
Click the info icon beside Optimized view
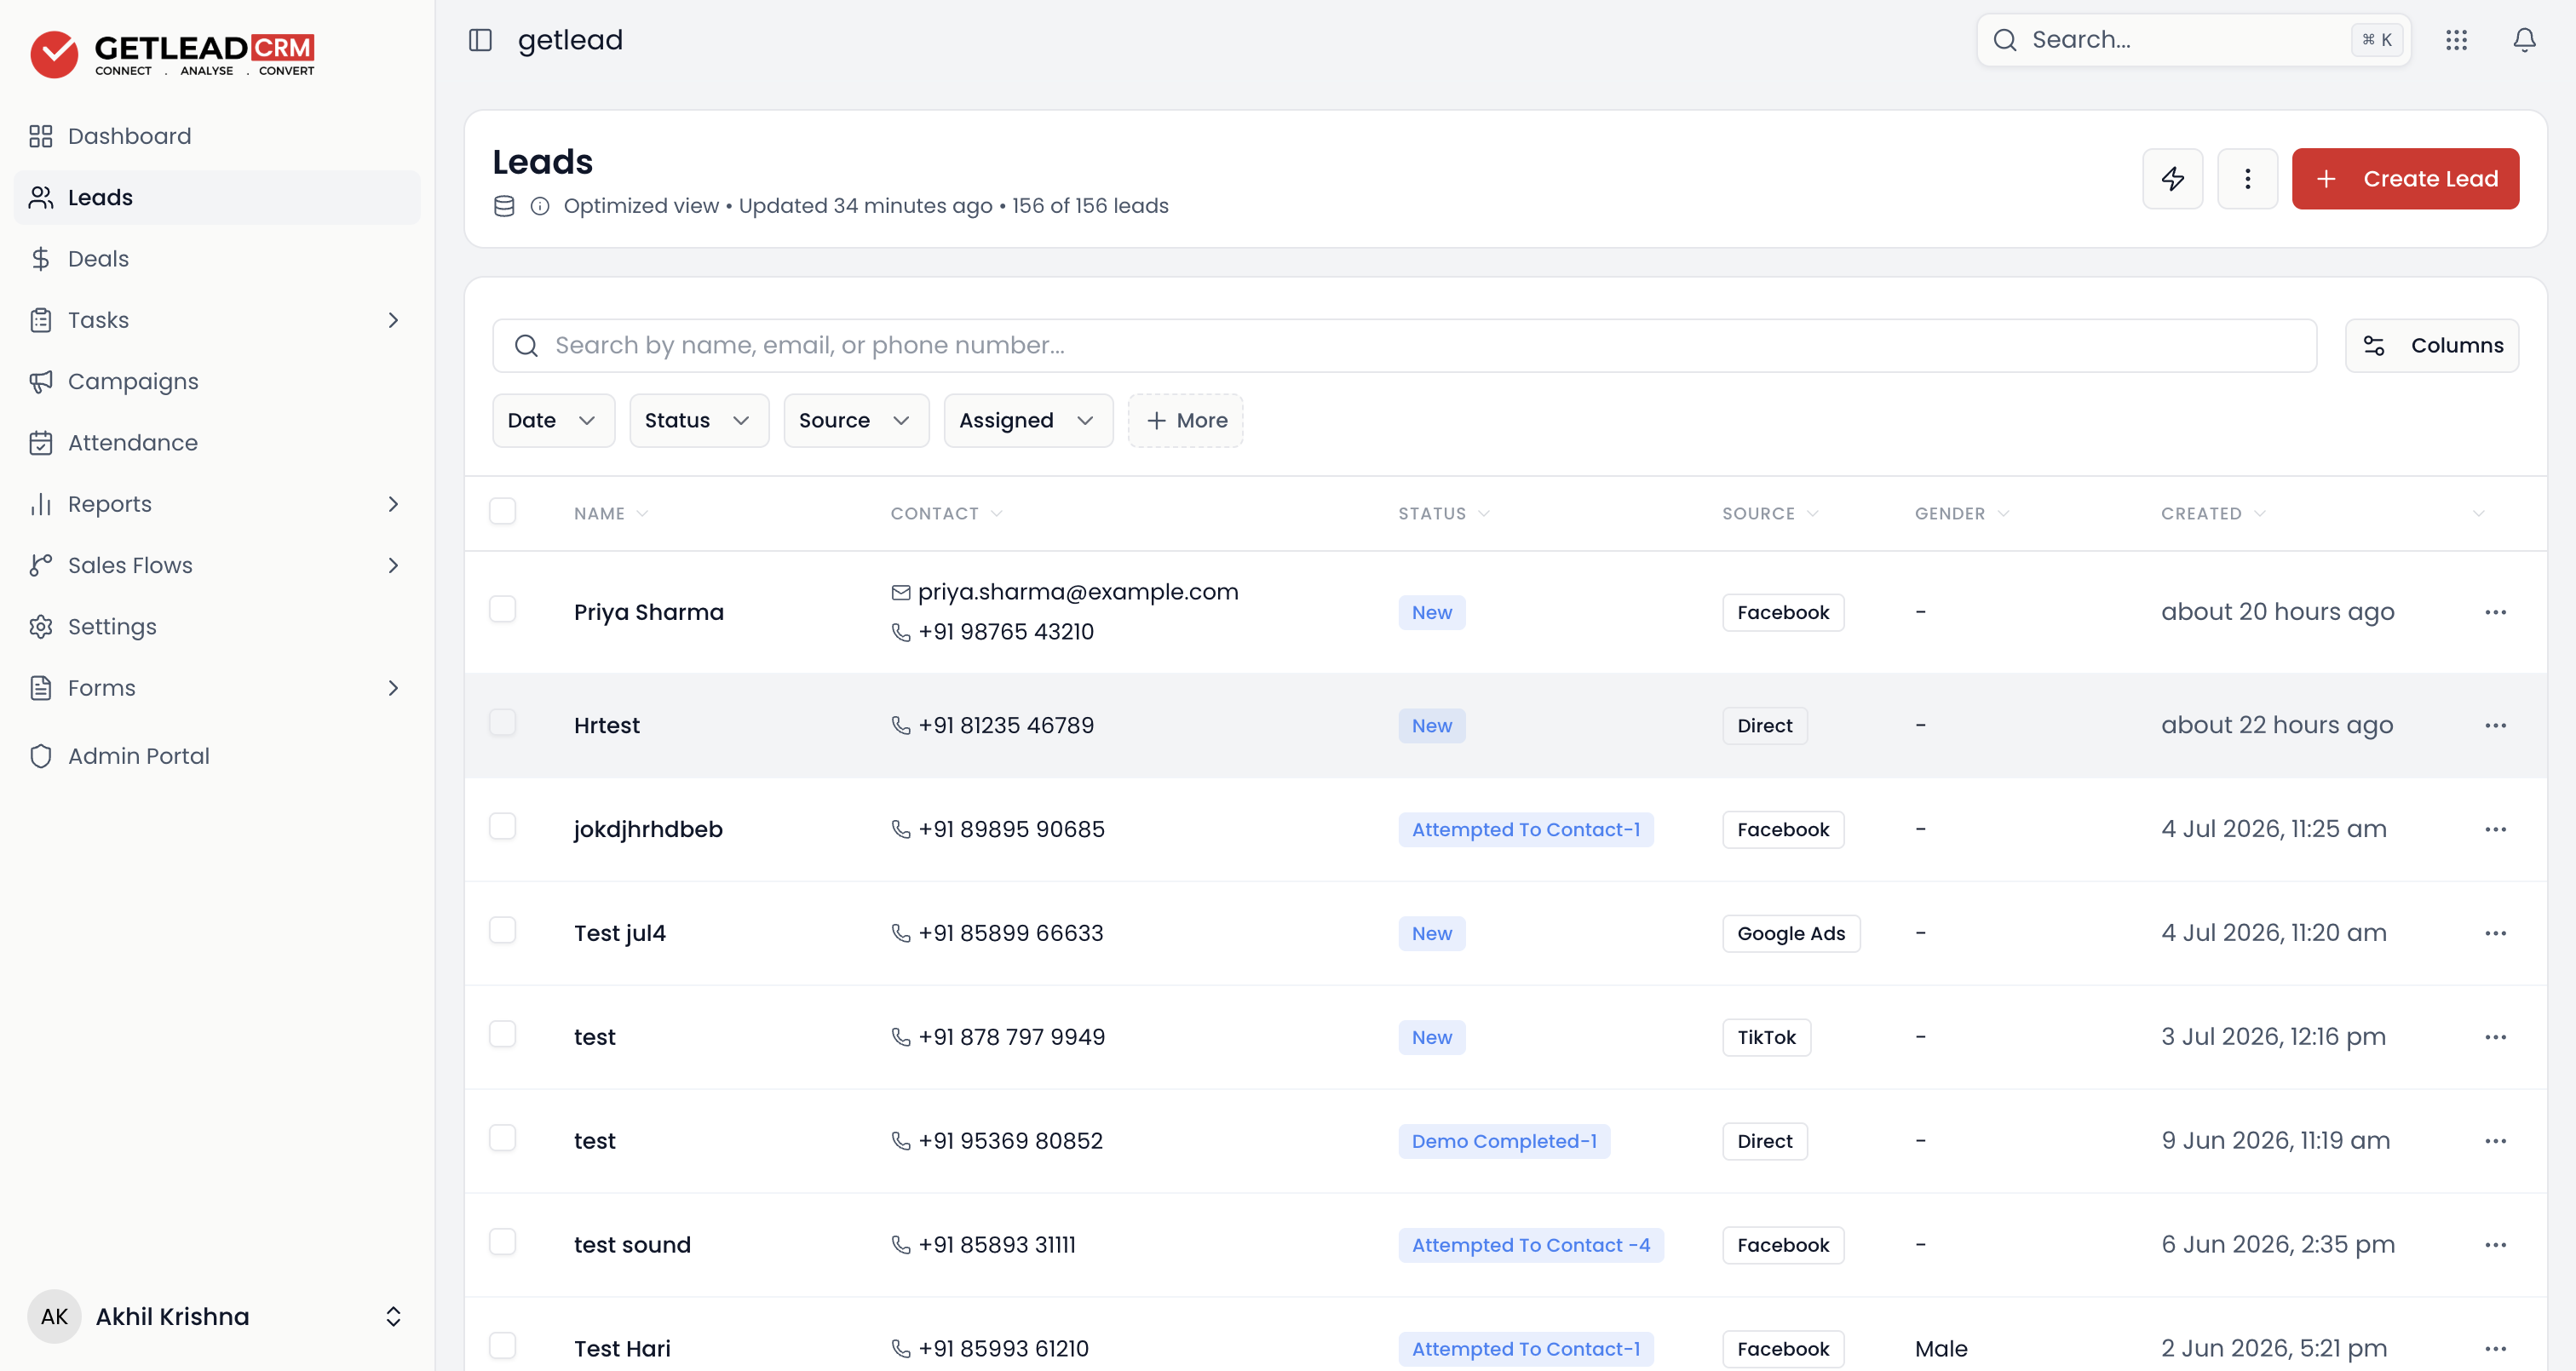tap(540, 206)
